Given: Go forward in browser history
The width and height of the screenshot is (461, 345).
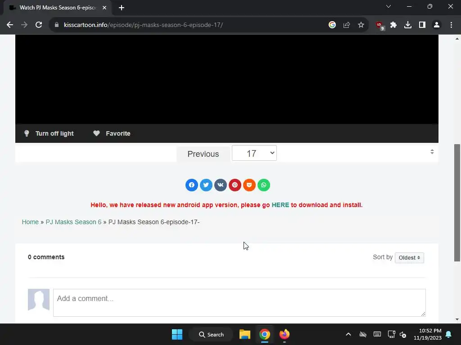Looking at the screenshot, I should (x=24, y=25).
